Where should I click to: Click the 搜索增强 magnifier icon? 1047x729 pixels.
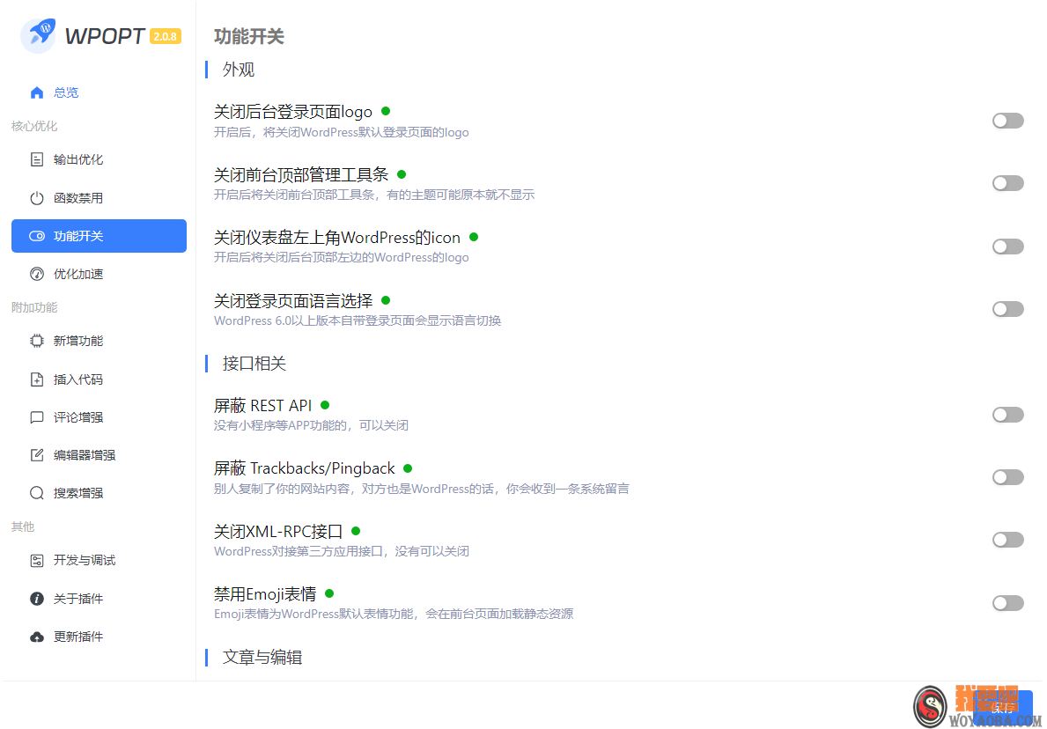pos(36,492)
